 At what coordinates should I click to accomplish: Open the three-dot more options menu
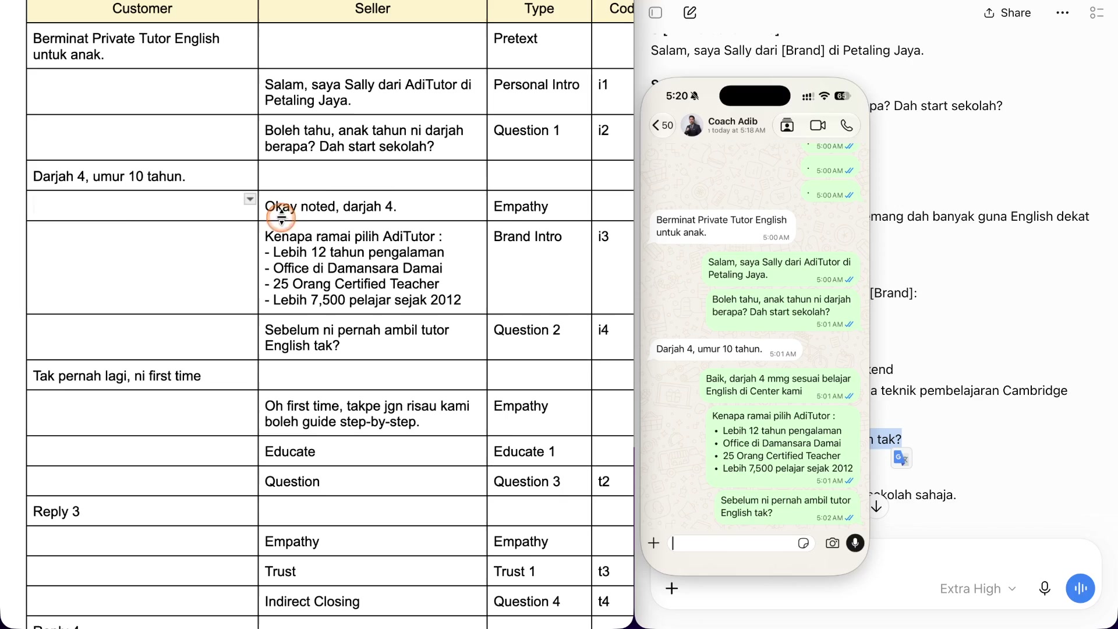[1063, 13]
